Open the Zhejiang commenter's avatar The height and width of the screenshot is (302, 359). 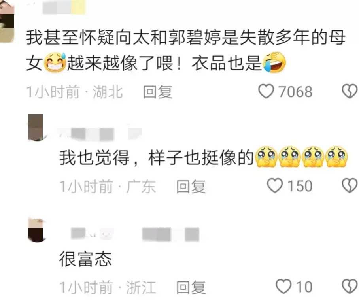pos(37,230)
